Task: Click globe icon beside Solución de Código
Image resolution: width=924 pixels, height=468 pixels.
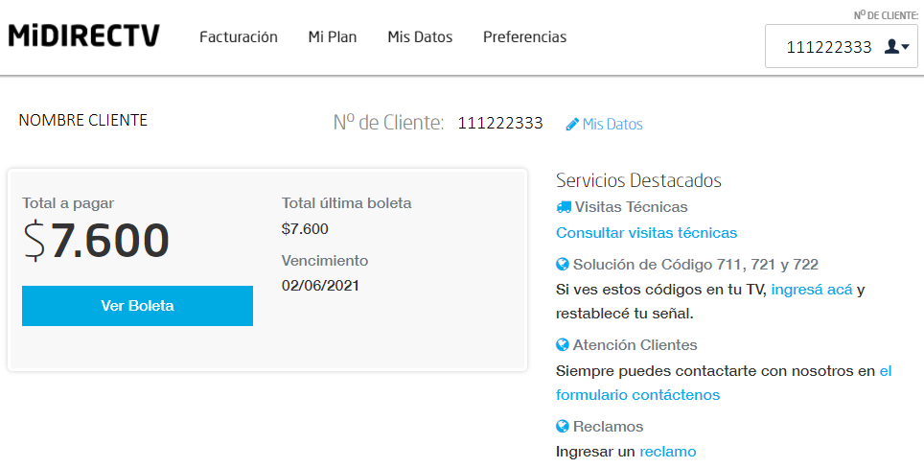Action: click(x=563, y=265)
